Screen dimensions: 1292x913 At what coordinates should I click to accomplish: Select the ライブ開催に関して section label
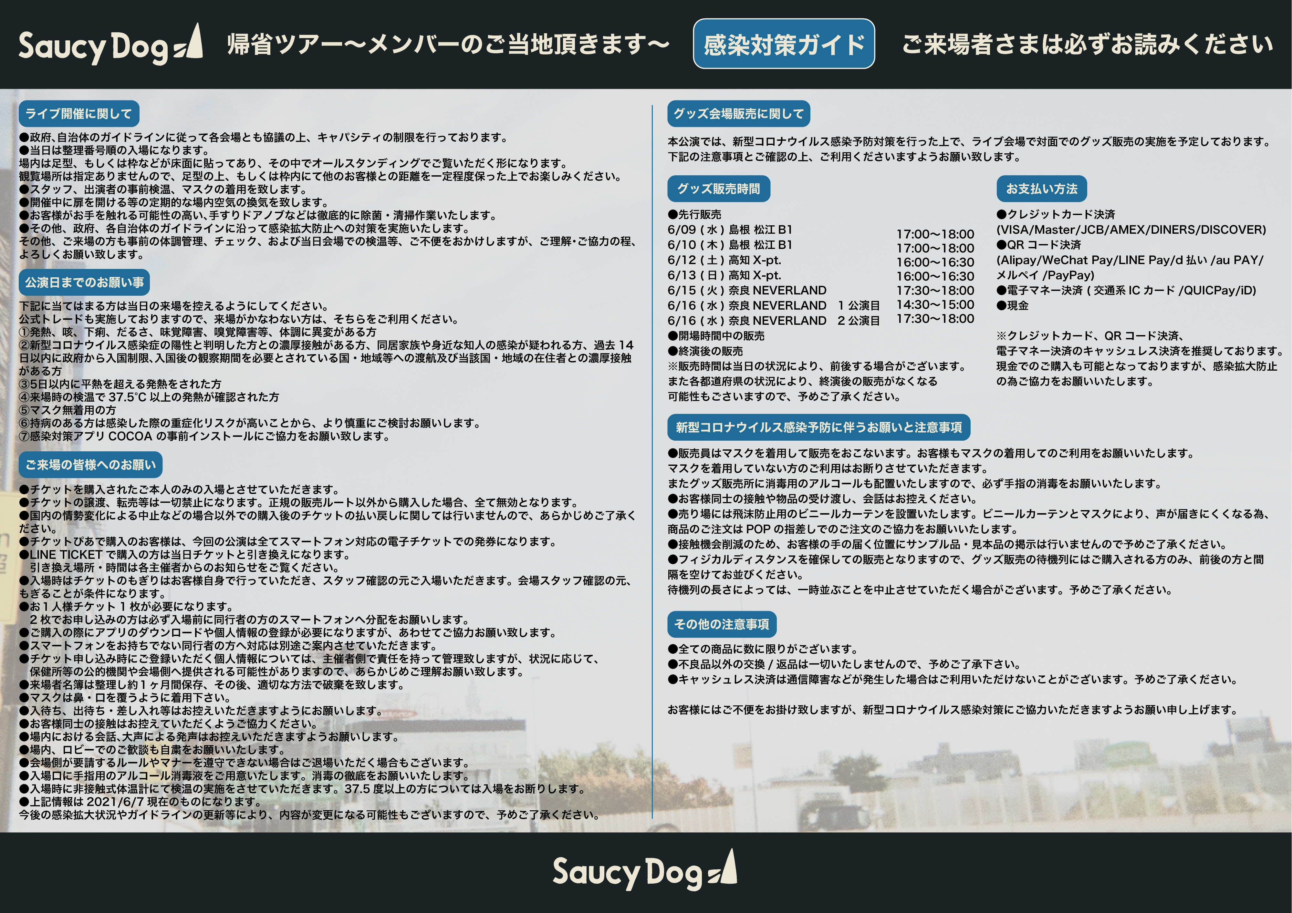[x=79, y=114]
